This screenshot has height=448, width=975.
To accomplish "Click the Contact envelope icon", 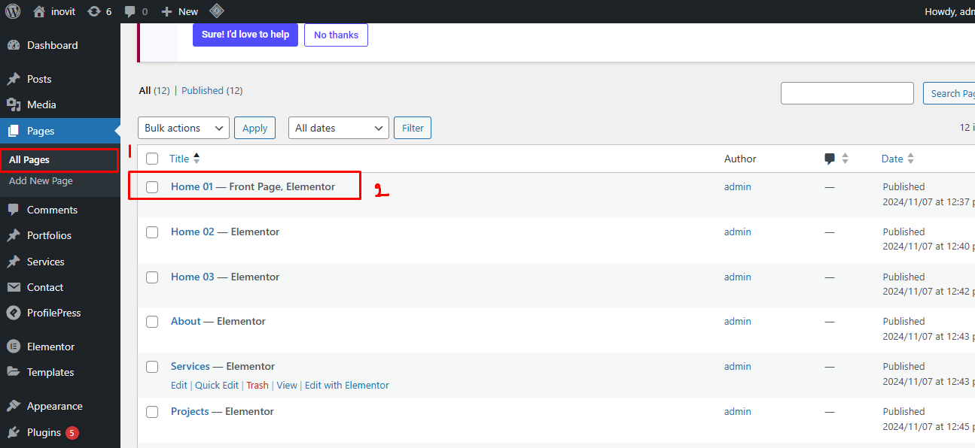I will point(14,287).
